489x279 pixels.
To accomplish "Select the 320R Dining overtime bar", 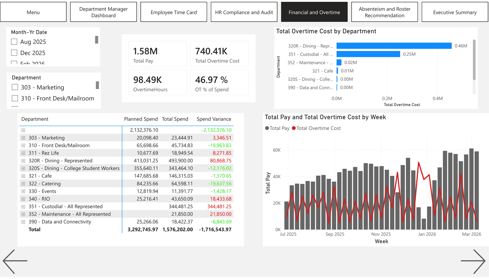I will (x=394, y=46).
